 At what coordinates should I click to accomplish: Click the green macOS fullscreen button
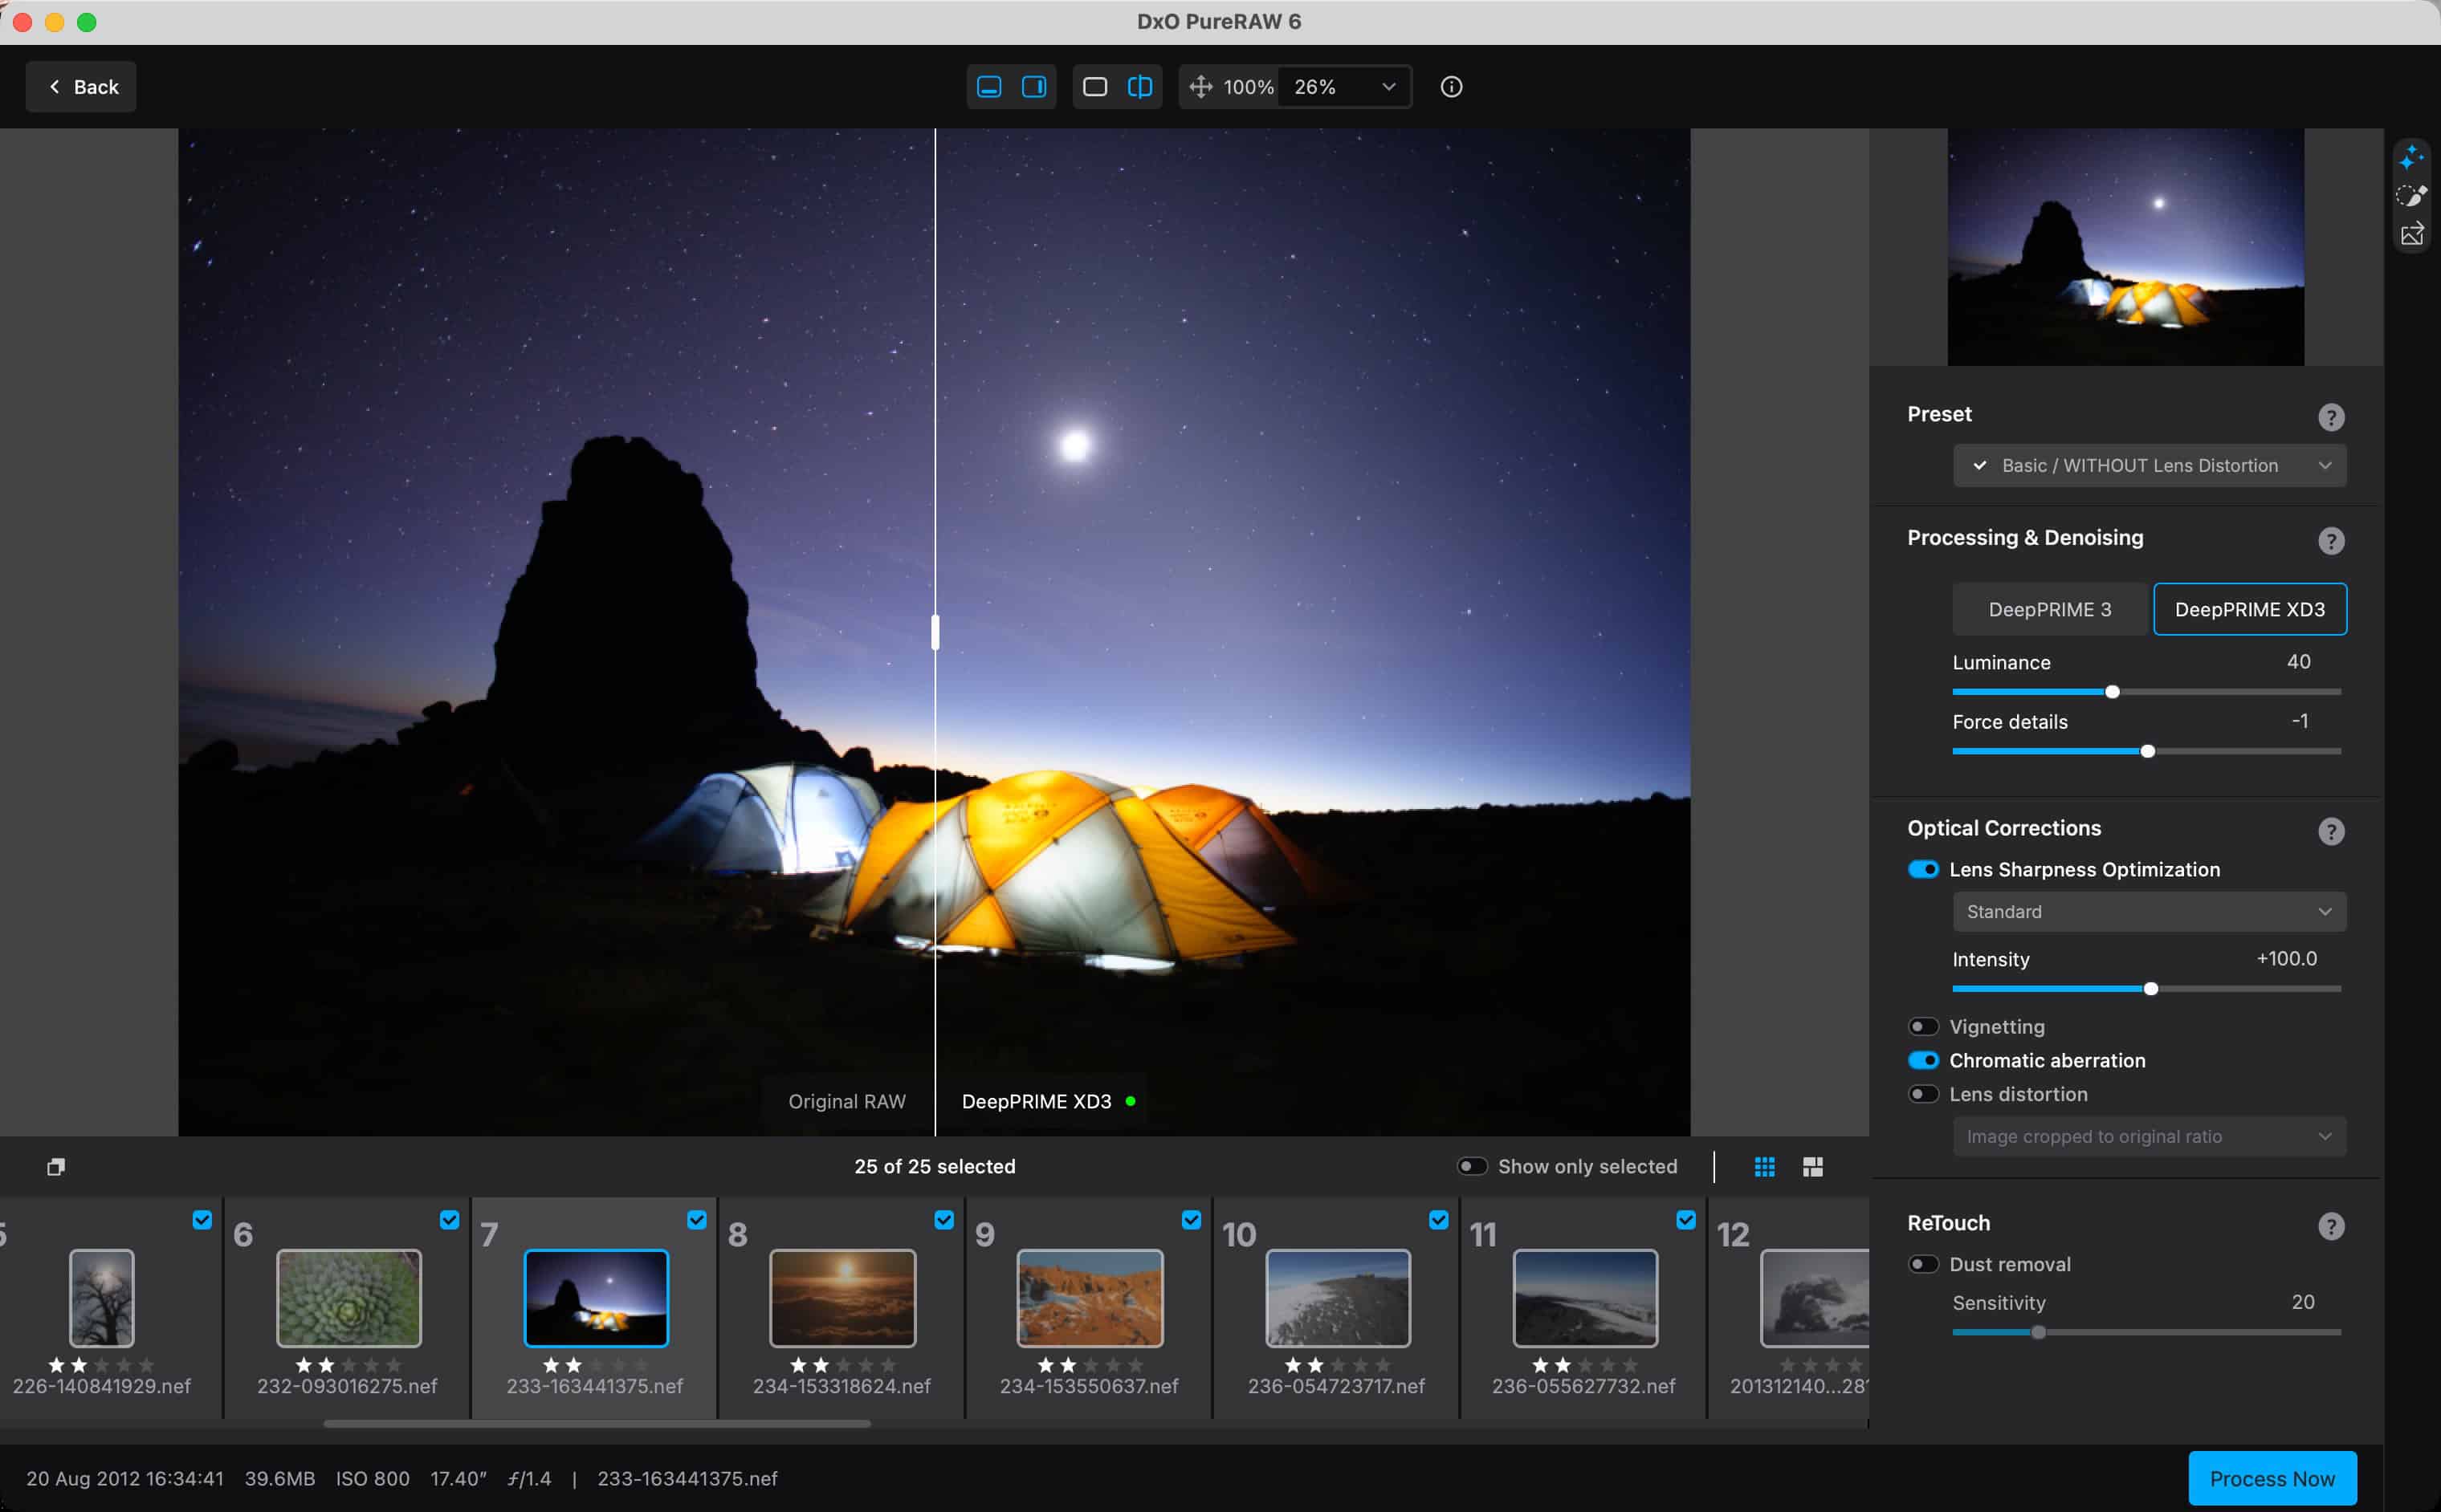(87, 22)
